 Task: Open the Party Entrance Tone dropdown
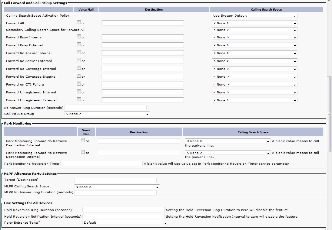click(125, 223)
